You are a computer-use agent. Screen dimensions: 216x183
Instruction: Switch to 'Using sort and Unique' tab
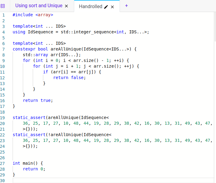coord(39,6)
